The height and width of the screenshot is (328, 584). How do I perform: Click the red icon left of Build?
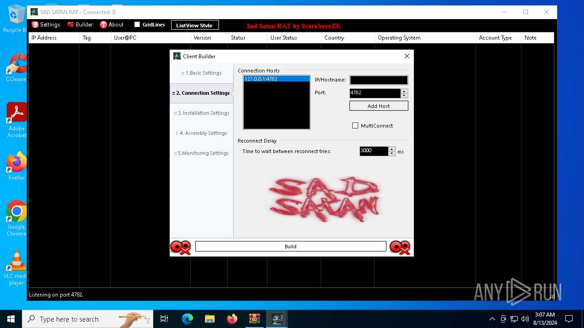click(181, 247)
